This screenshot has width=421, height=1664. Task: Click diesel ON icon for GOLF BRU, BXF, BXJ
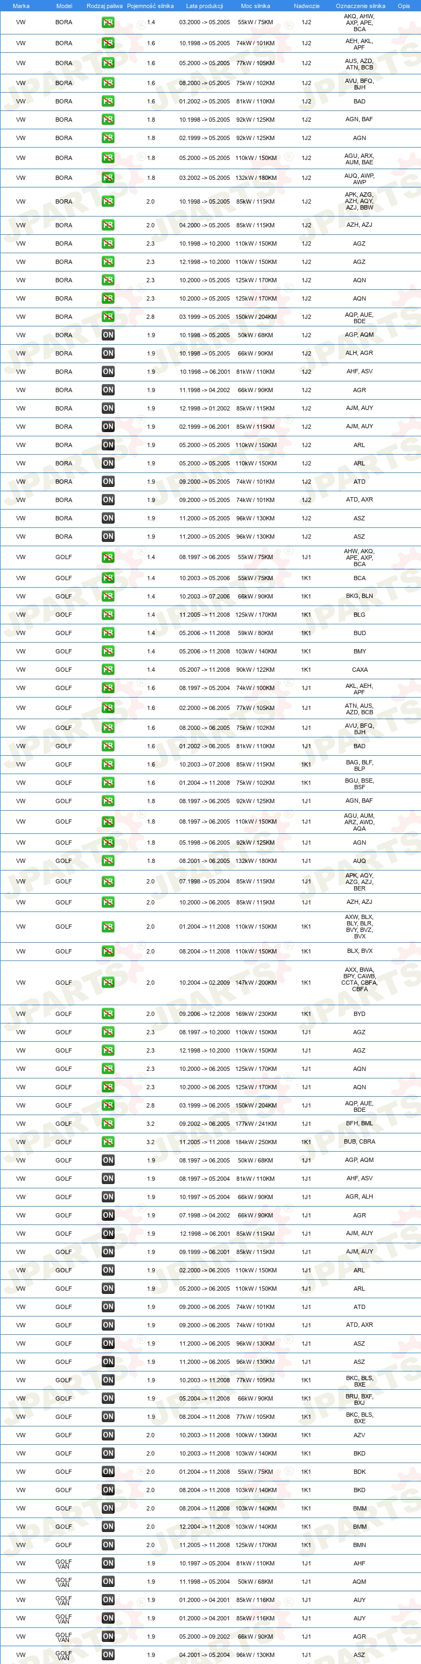click(x=108, y=1398)
